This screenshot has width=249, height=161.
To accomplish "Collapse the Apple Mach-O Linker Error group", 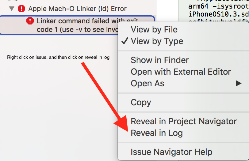I will (12, 9).
